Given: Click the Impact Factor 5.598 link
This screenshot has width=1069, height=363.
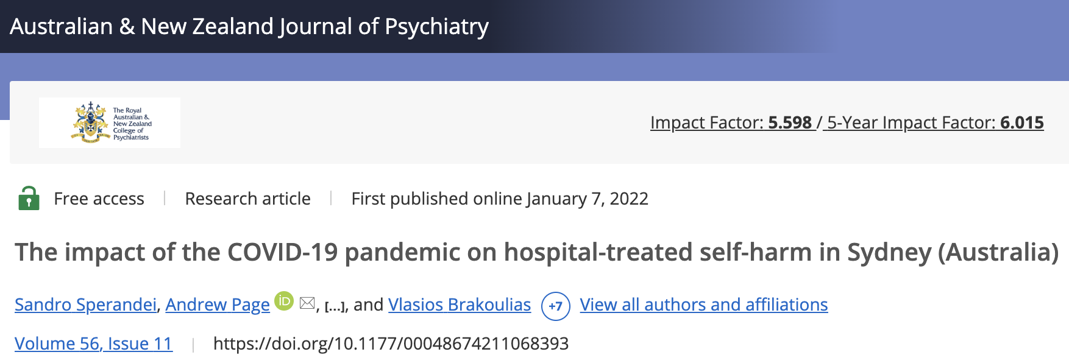Looking at the screenshot, I should tap(733, 122).
